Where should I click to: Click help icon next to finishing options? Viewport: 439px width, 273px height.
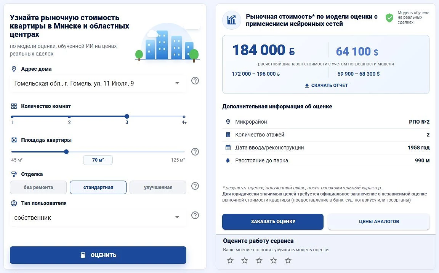pyautogui.click(x=195, y=186)
